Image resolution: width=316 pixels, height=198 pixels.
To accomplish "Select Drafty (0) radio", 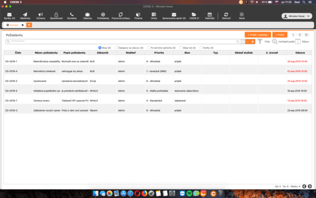I will (201, 48).
